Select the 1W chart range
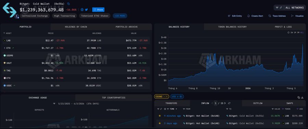This screenshot has width=308, height=129. 292,32
